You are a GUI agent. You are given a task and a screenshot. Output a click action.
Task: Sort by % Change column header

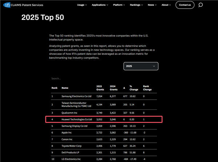(134, 88)
